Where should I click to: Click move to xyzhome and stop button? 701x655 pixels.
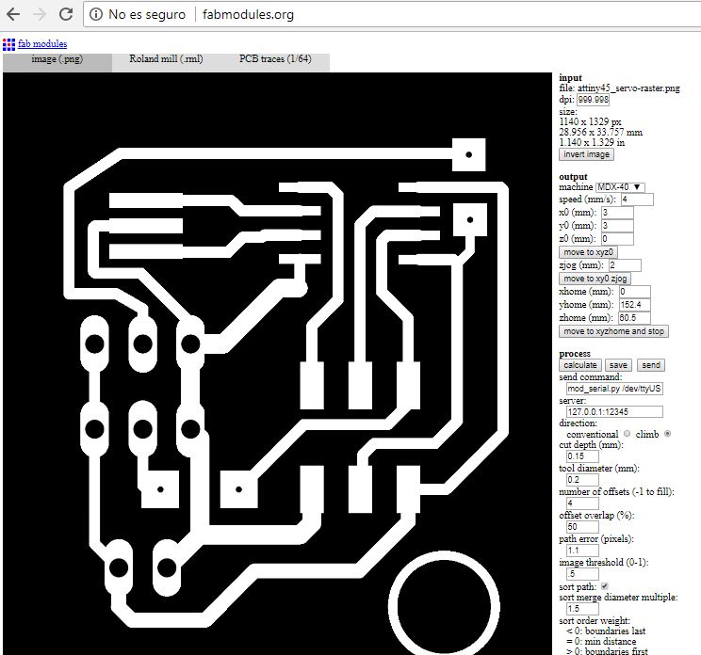pos(613,331)
